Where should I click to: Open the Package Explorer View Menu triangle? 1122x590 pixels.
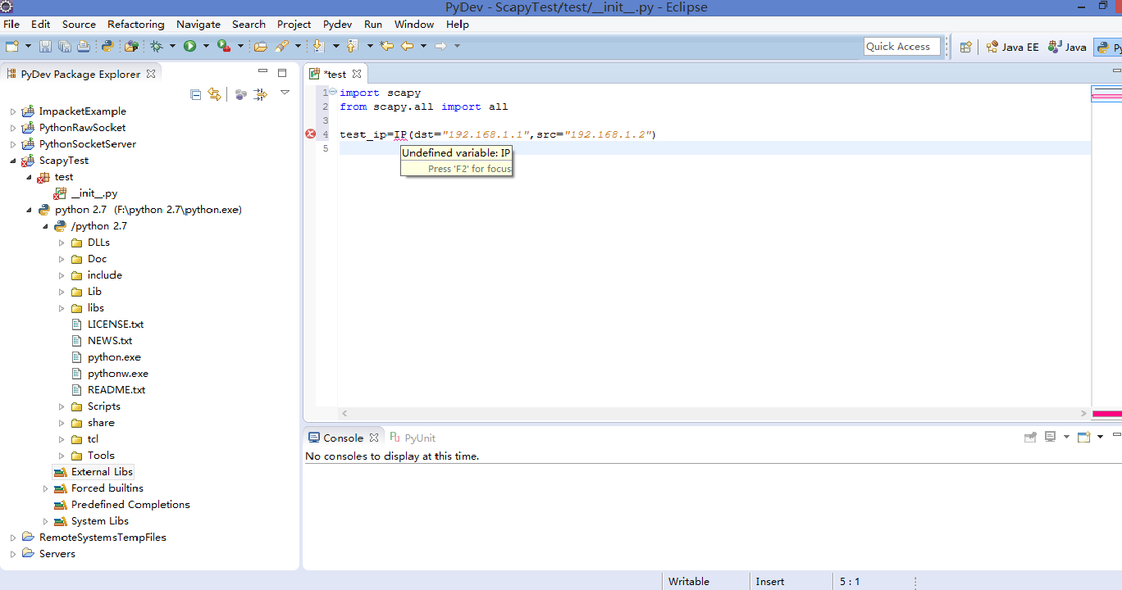pyautogui.click(x=285, y=93)
